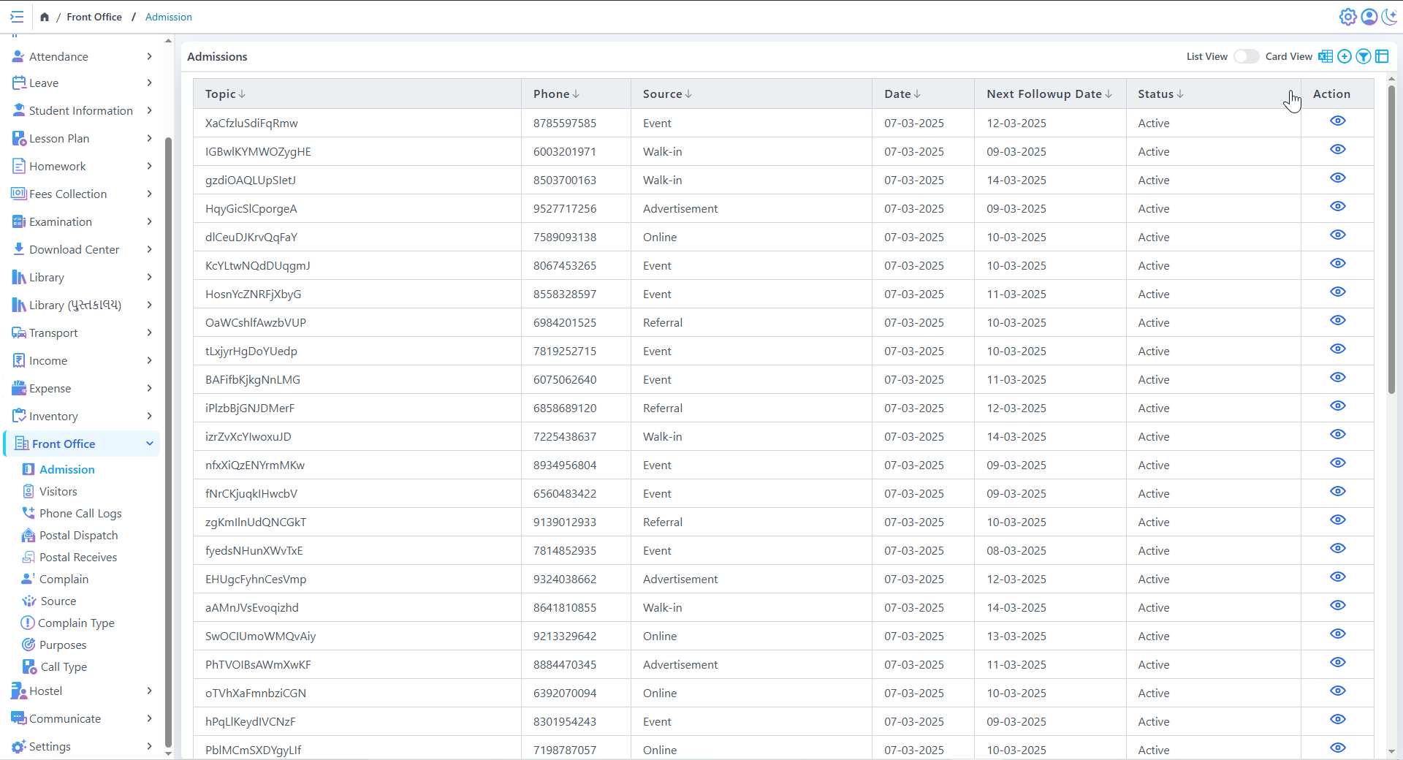Switch from List View to Card View

pyautogui.click(x=1246, y=56)
